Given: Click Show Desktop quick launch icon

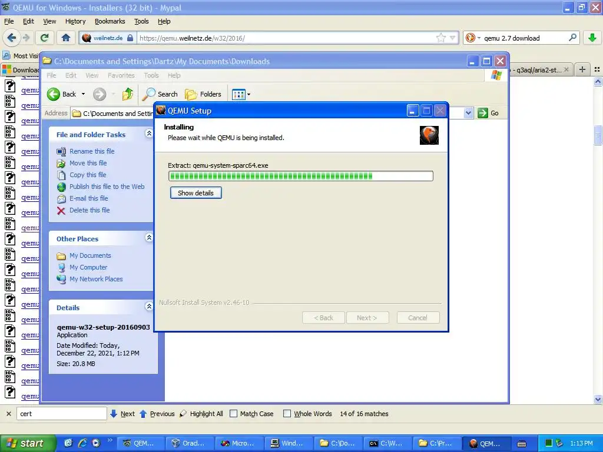Looking at the screenshot, I should pos(68,443).
